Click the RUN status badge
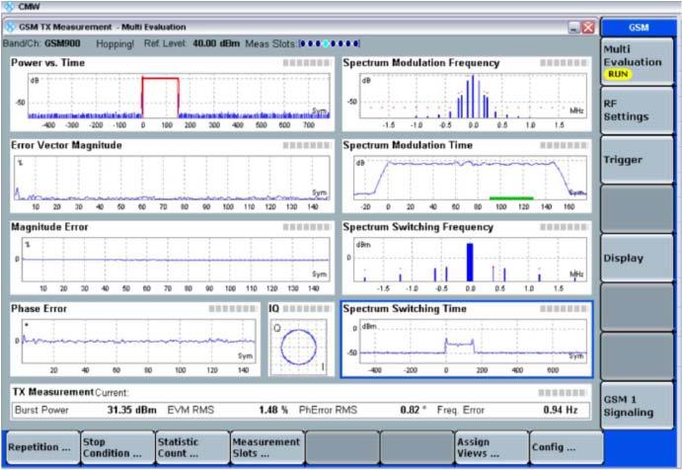The width and height of the screenshot is (682, 470). [x=618, y=74]
